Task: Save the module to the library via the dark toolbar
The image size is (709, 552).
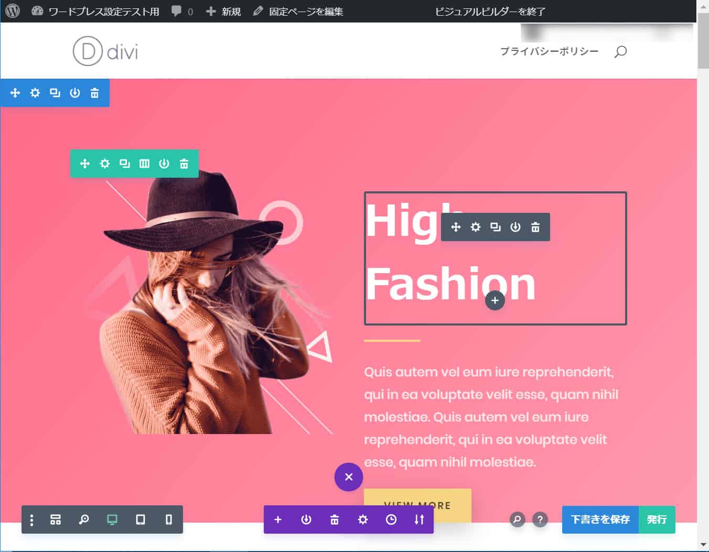Action: pyautogui.click(x=515, y=227)
